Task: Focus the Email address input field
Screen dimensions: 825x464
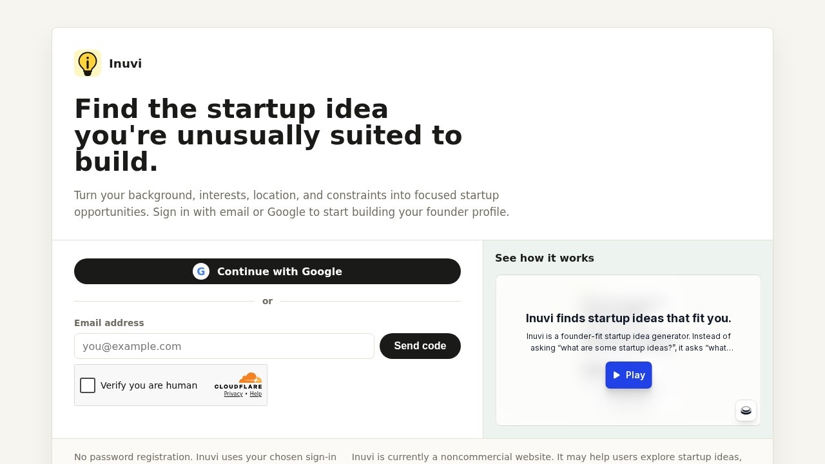Action: coord(224,346)
